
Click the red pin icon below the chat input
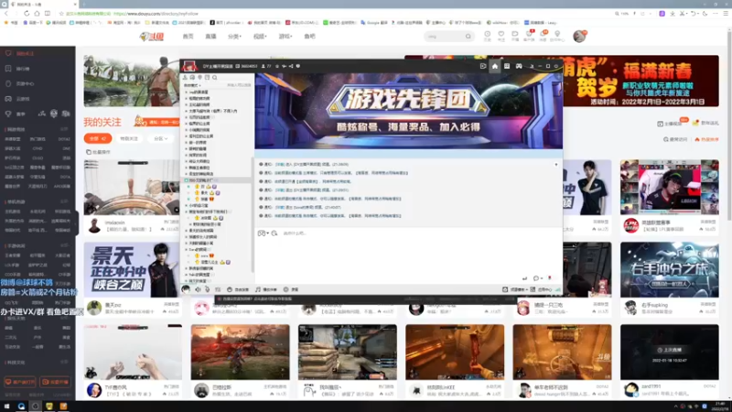coord(550,278)
